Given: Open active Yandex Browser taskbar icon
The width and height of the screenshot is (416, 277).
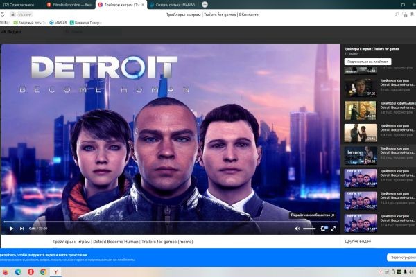Looking at the screenshot, I should [x=56, y=272].
